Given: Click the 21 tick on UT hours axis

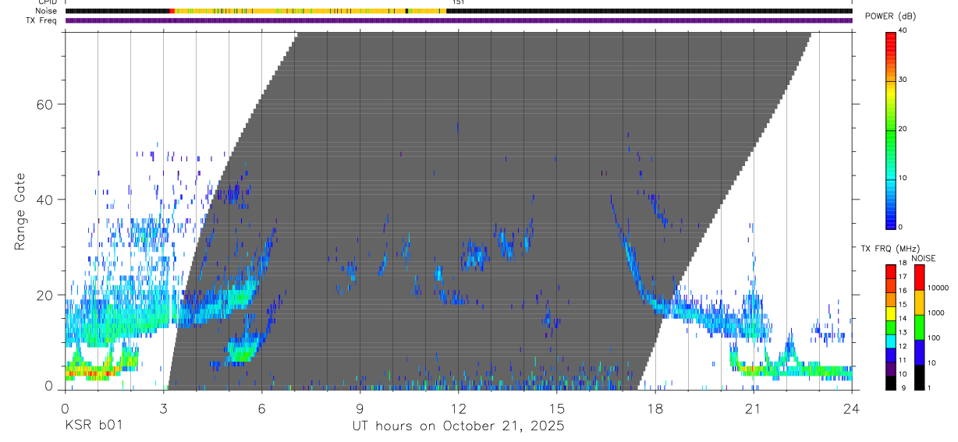Looking at the screenshot, I should coord(754,407).
